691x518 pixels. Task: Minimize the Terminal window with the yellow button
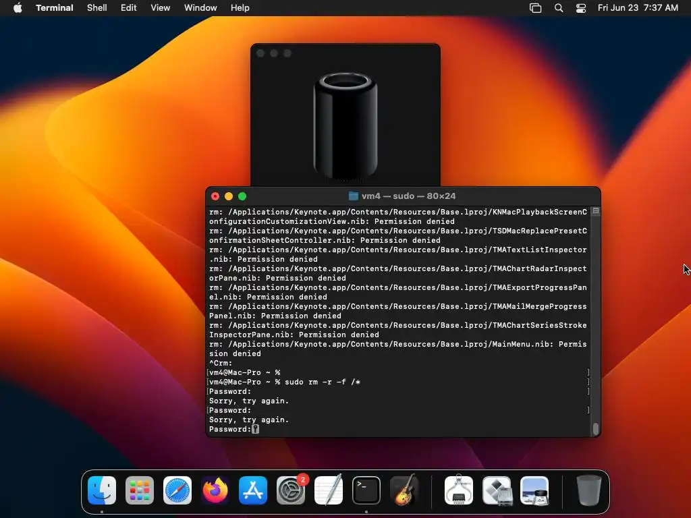[x=229, y=196]
